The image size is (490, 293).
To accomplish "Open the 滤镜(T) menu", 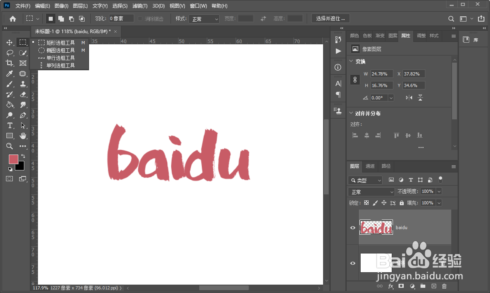I will [x=140, y=6].
